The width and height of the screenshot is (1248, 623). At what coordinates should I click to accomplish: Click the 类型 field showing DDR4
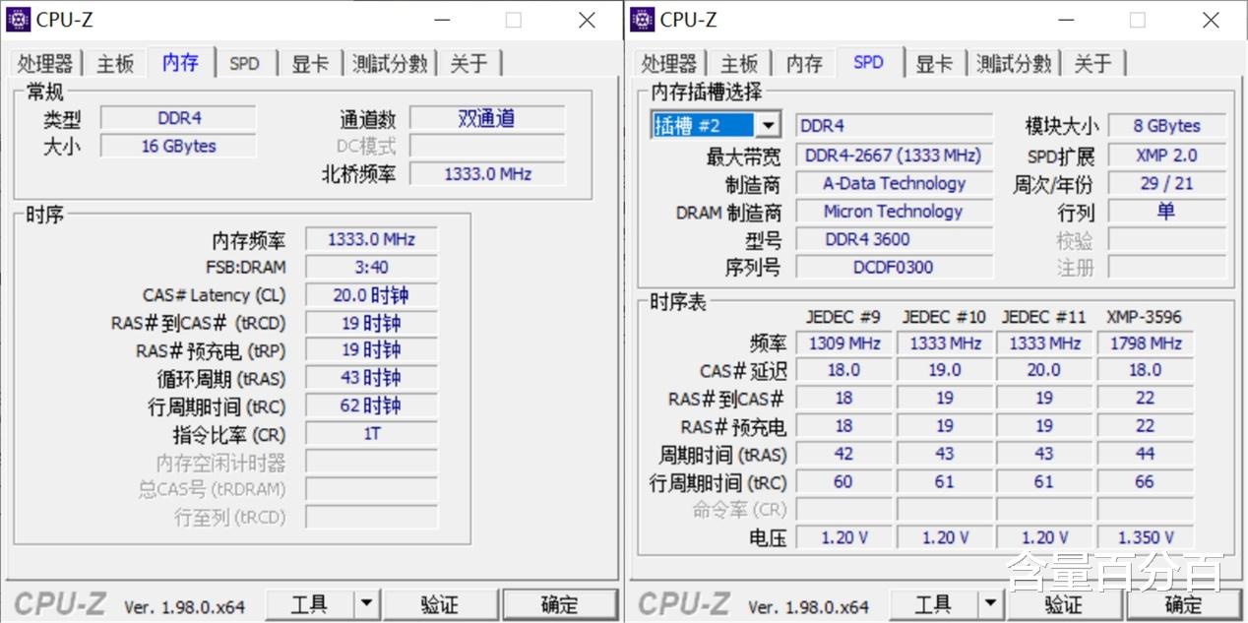(x=177, y=119)
